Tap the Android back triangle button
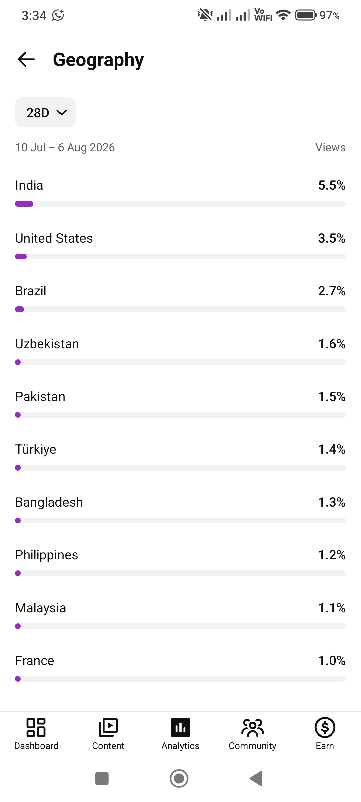The width and height of the screenshot is (361, 802). pos(256,778)
